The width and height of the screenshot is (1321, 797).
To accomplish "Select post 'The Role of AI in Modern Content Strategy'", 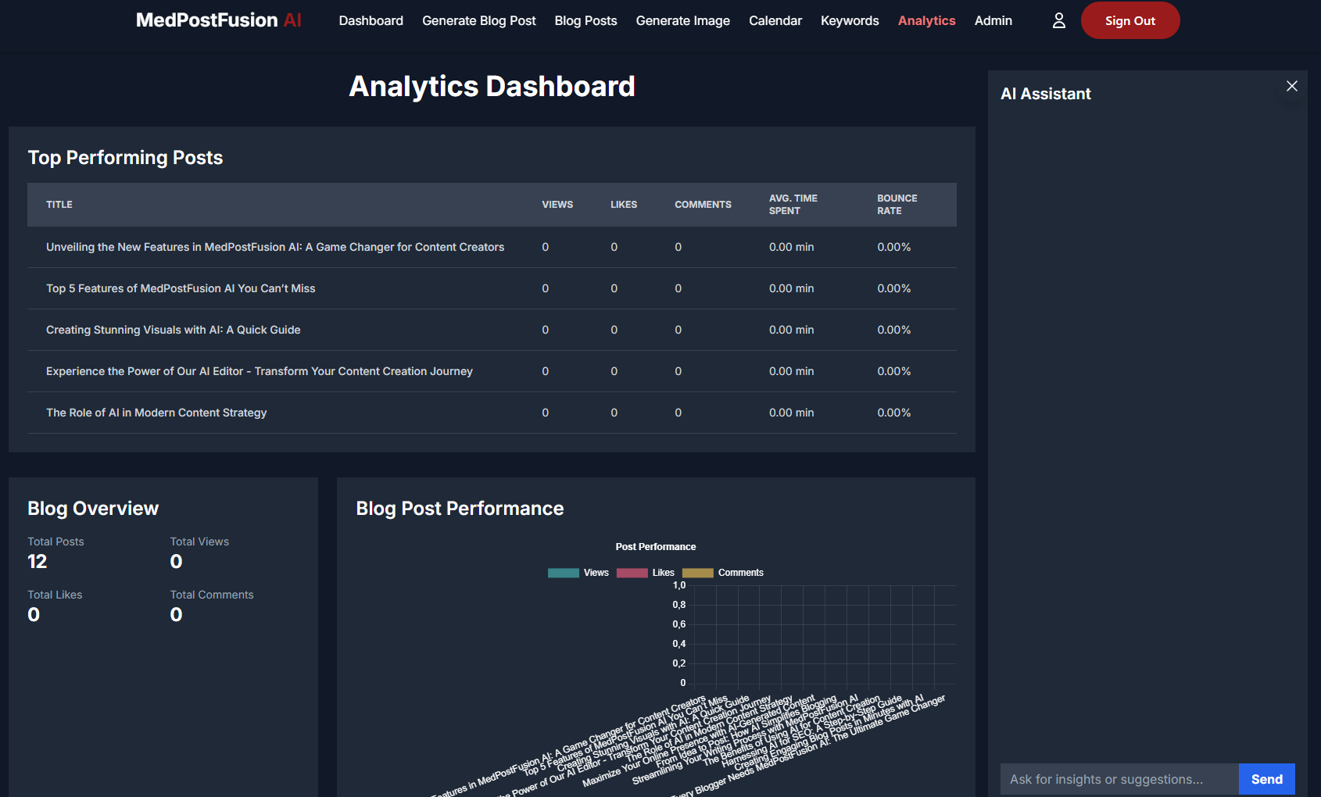I will (x=156, y=413).
